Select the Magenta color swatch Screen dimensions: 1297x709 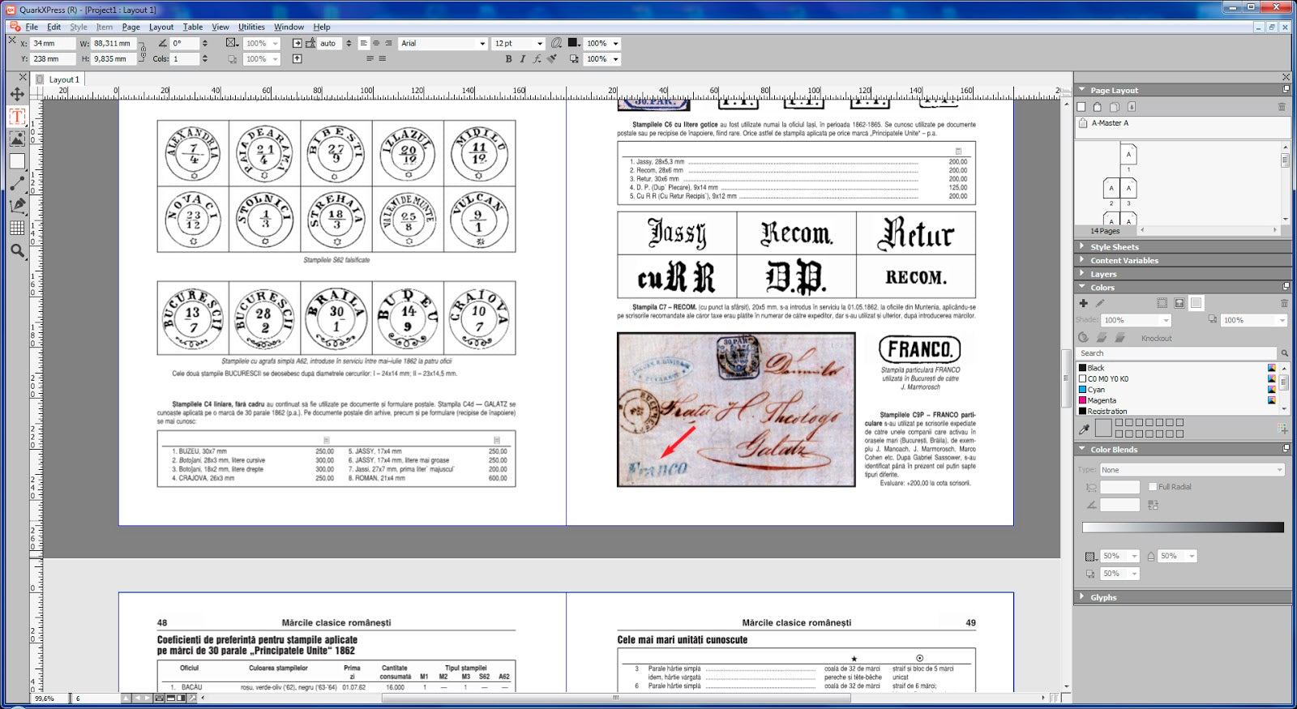tap(1101, 400)
